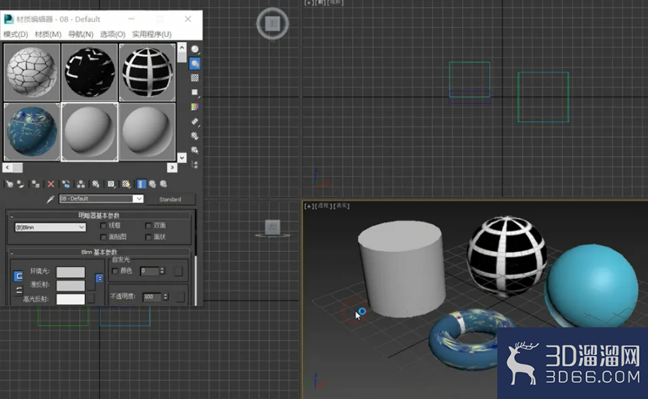Select the black grid-striped sample slot
648x399 pixels.
pos(148,72)
